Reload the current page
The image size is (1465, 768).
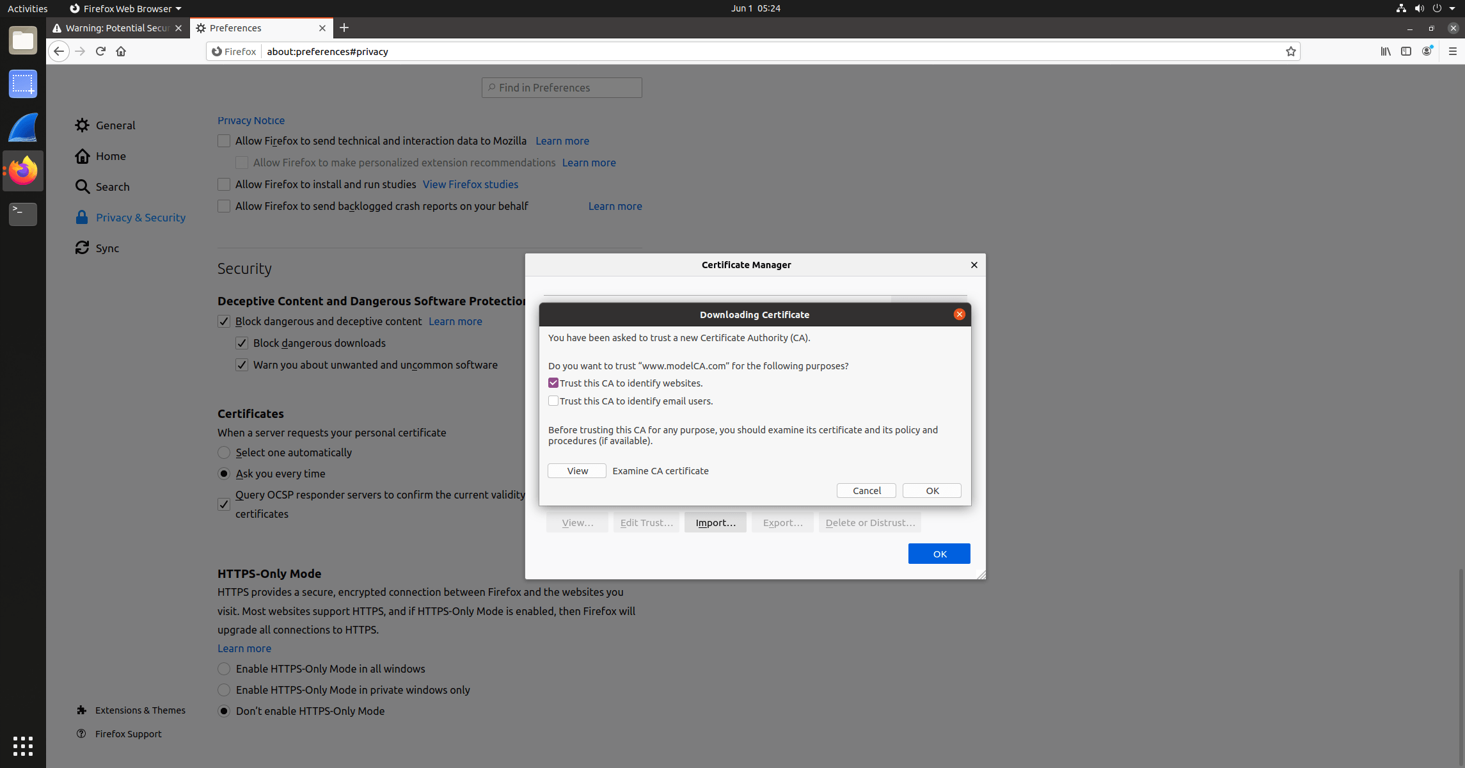(x=100, y=51)
